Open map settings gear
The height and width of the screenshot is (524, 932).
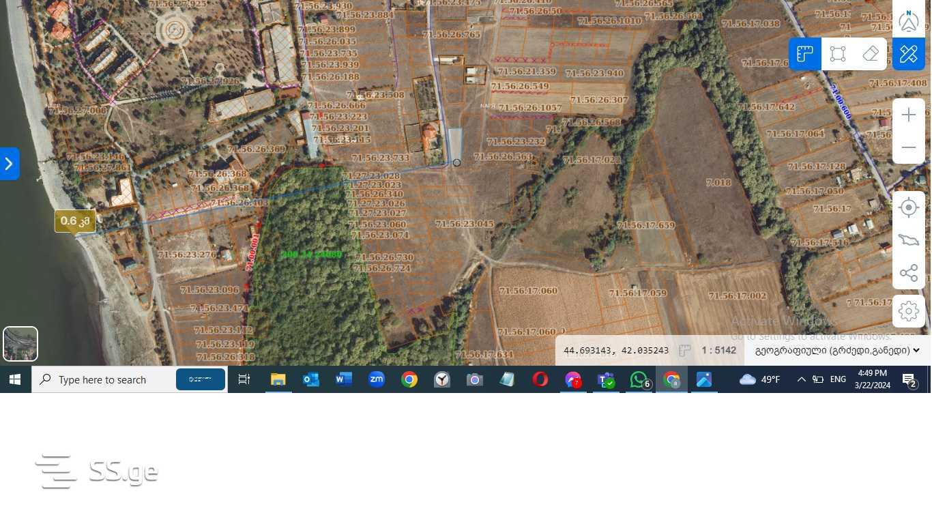(909, 311)
